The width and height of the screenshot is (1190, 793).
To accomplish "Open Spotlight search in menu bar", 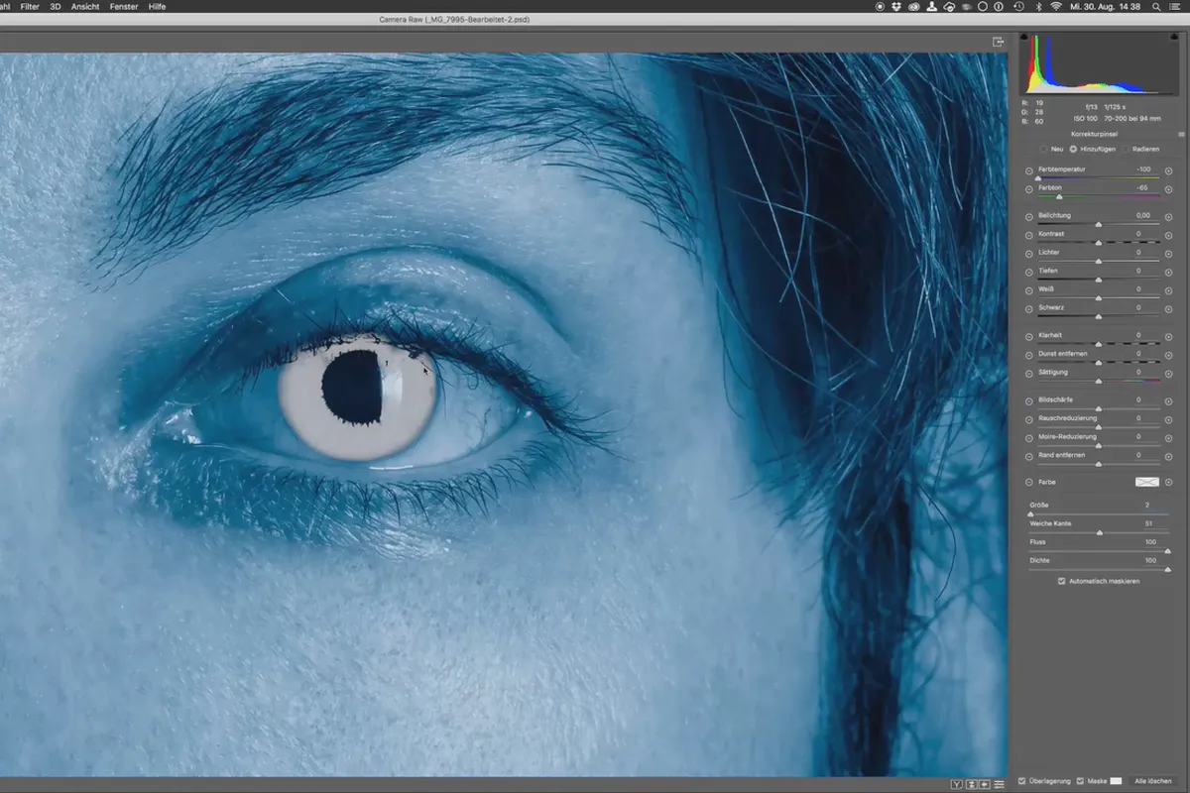I will pos(1156,6).
